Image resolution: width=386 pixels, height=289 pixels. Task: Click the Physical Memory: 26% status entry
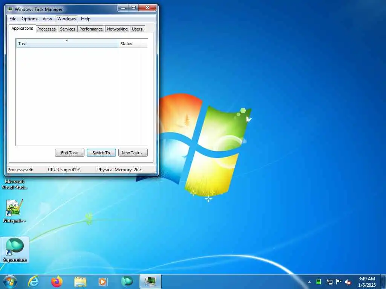[119, 170]
